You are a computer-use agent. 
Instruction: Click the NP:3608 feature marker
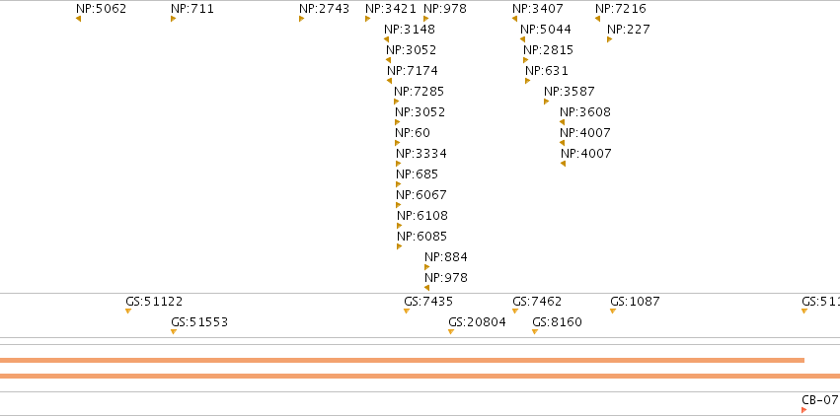[x=562, y=122]
